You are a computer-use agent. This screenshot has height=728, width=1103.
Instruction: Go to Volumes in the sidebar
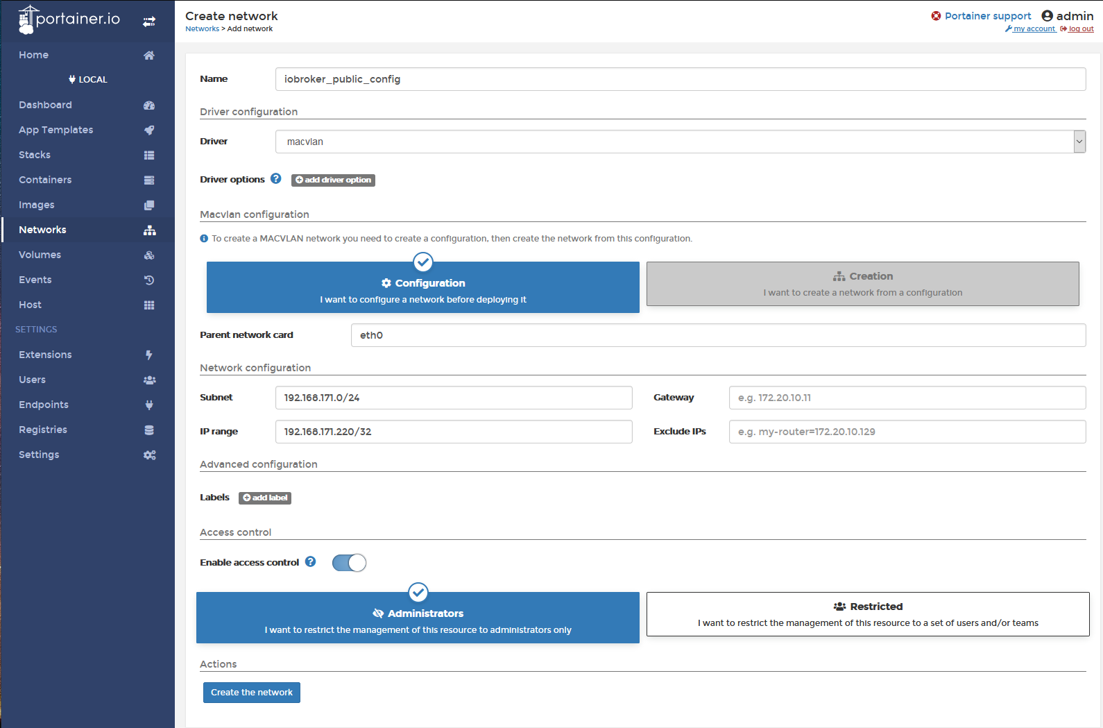point(40,255)
